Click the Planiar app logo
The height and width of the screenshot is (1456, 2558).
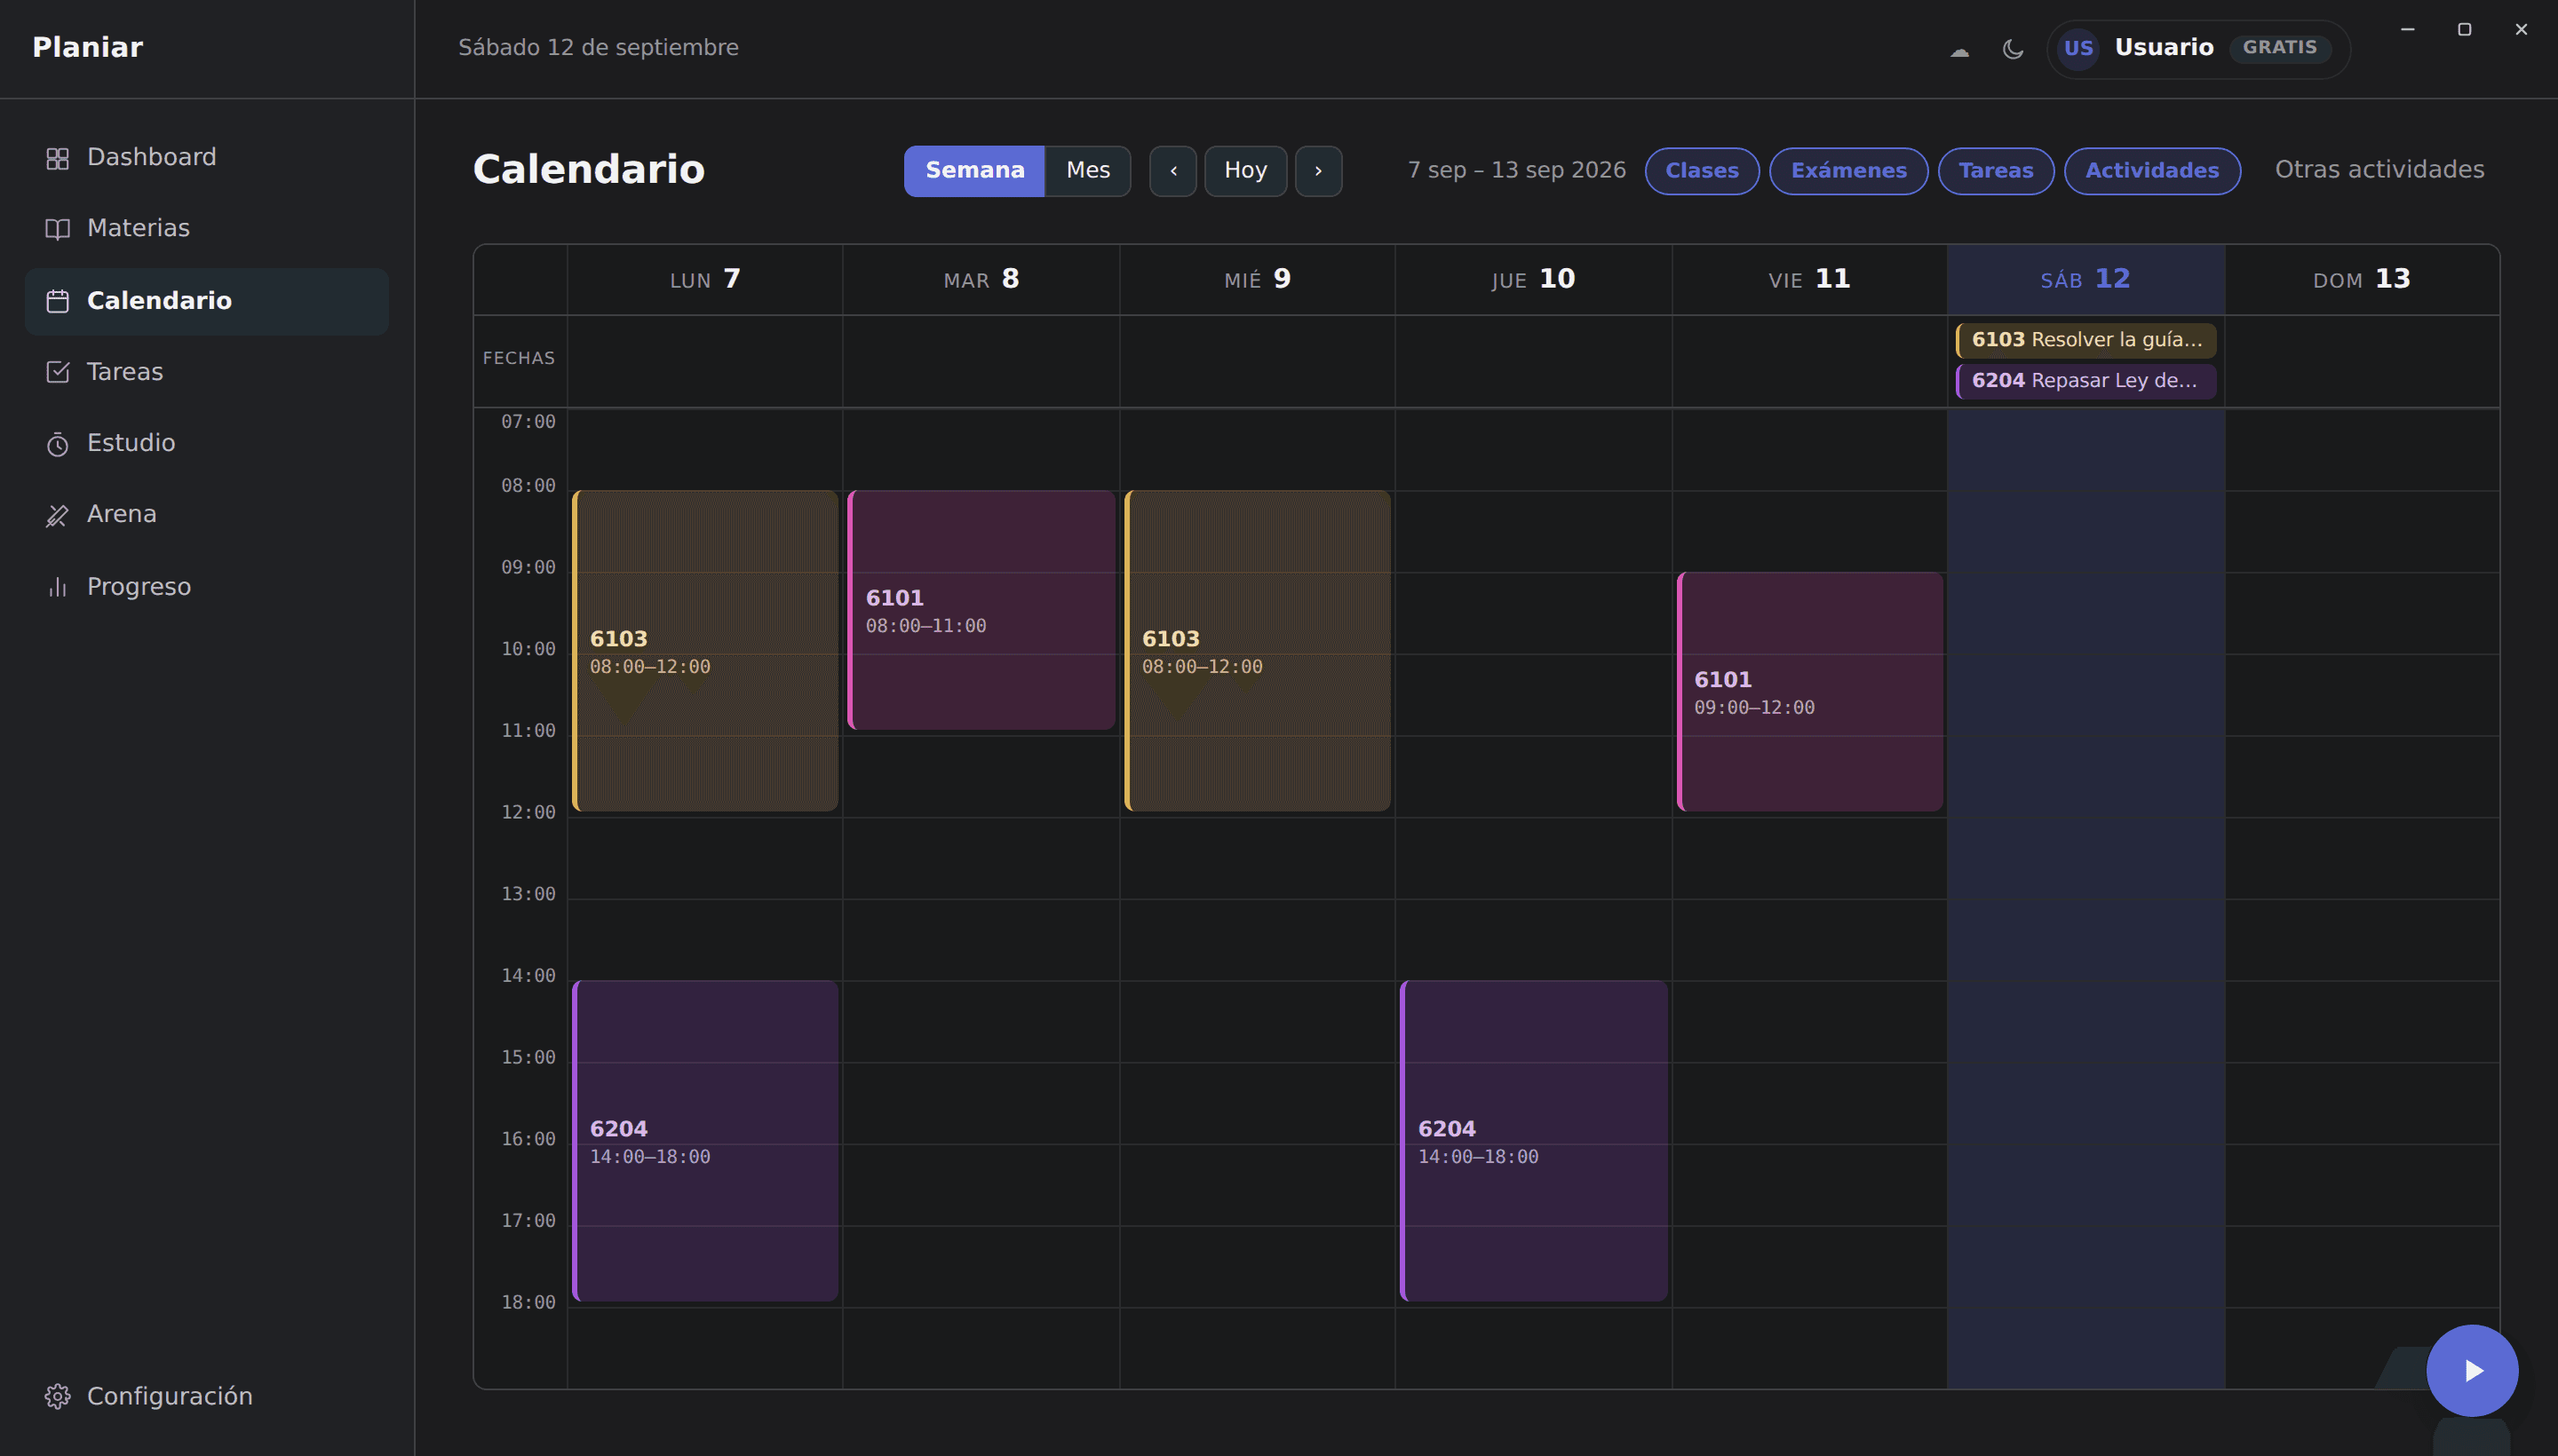(88, 48)
